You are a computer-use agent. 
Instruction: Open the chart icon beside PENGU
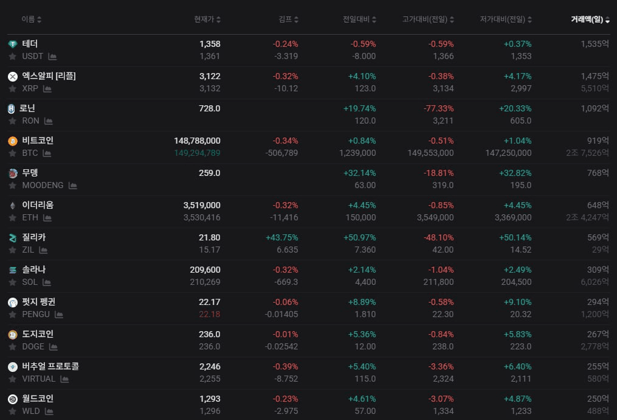[x=59, y=315]
